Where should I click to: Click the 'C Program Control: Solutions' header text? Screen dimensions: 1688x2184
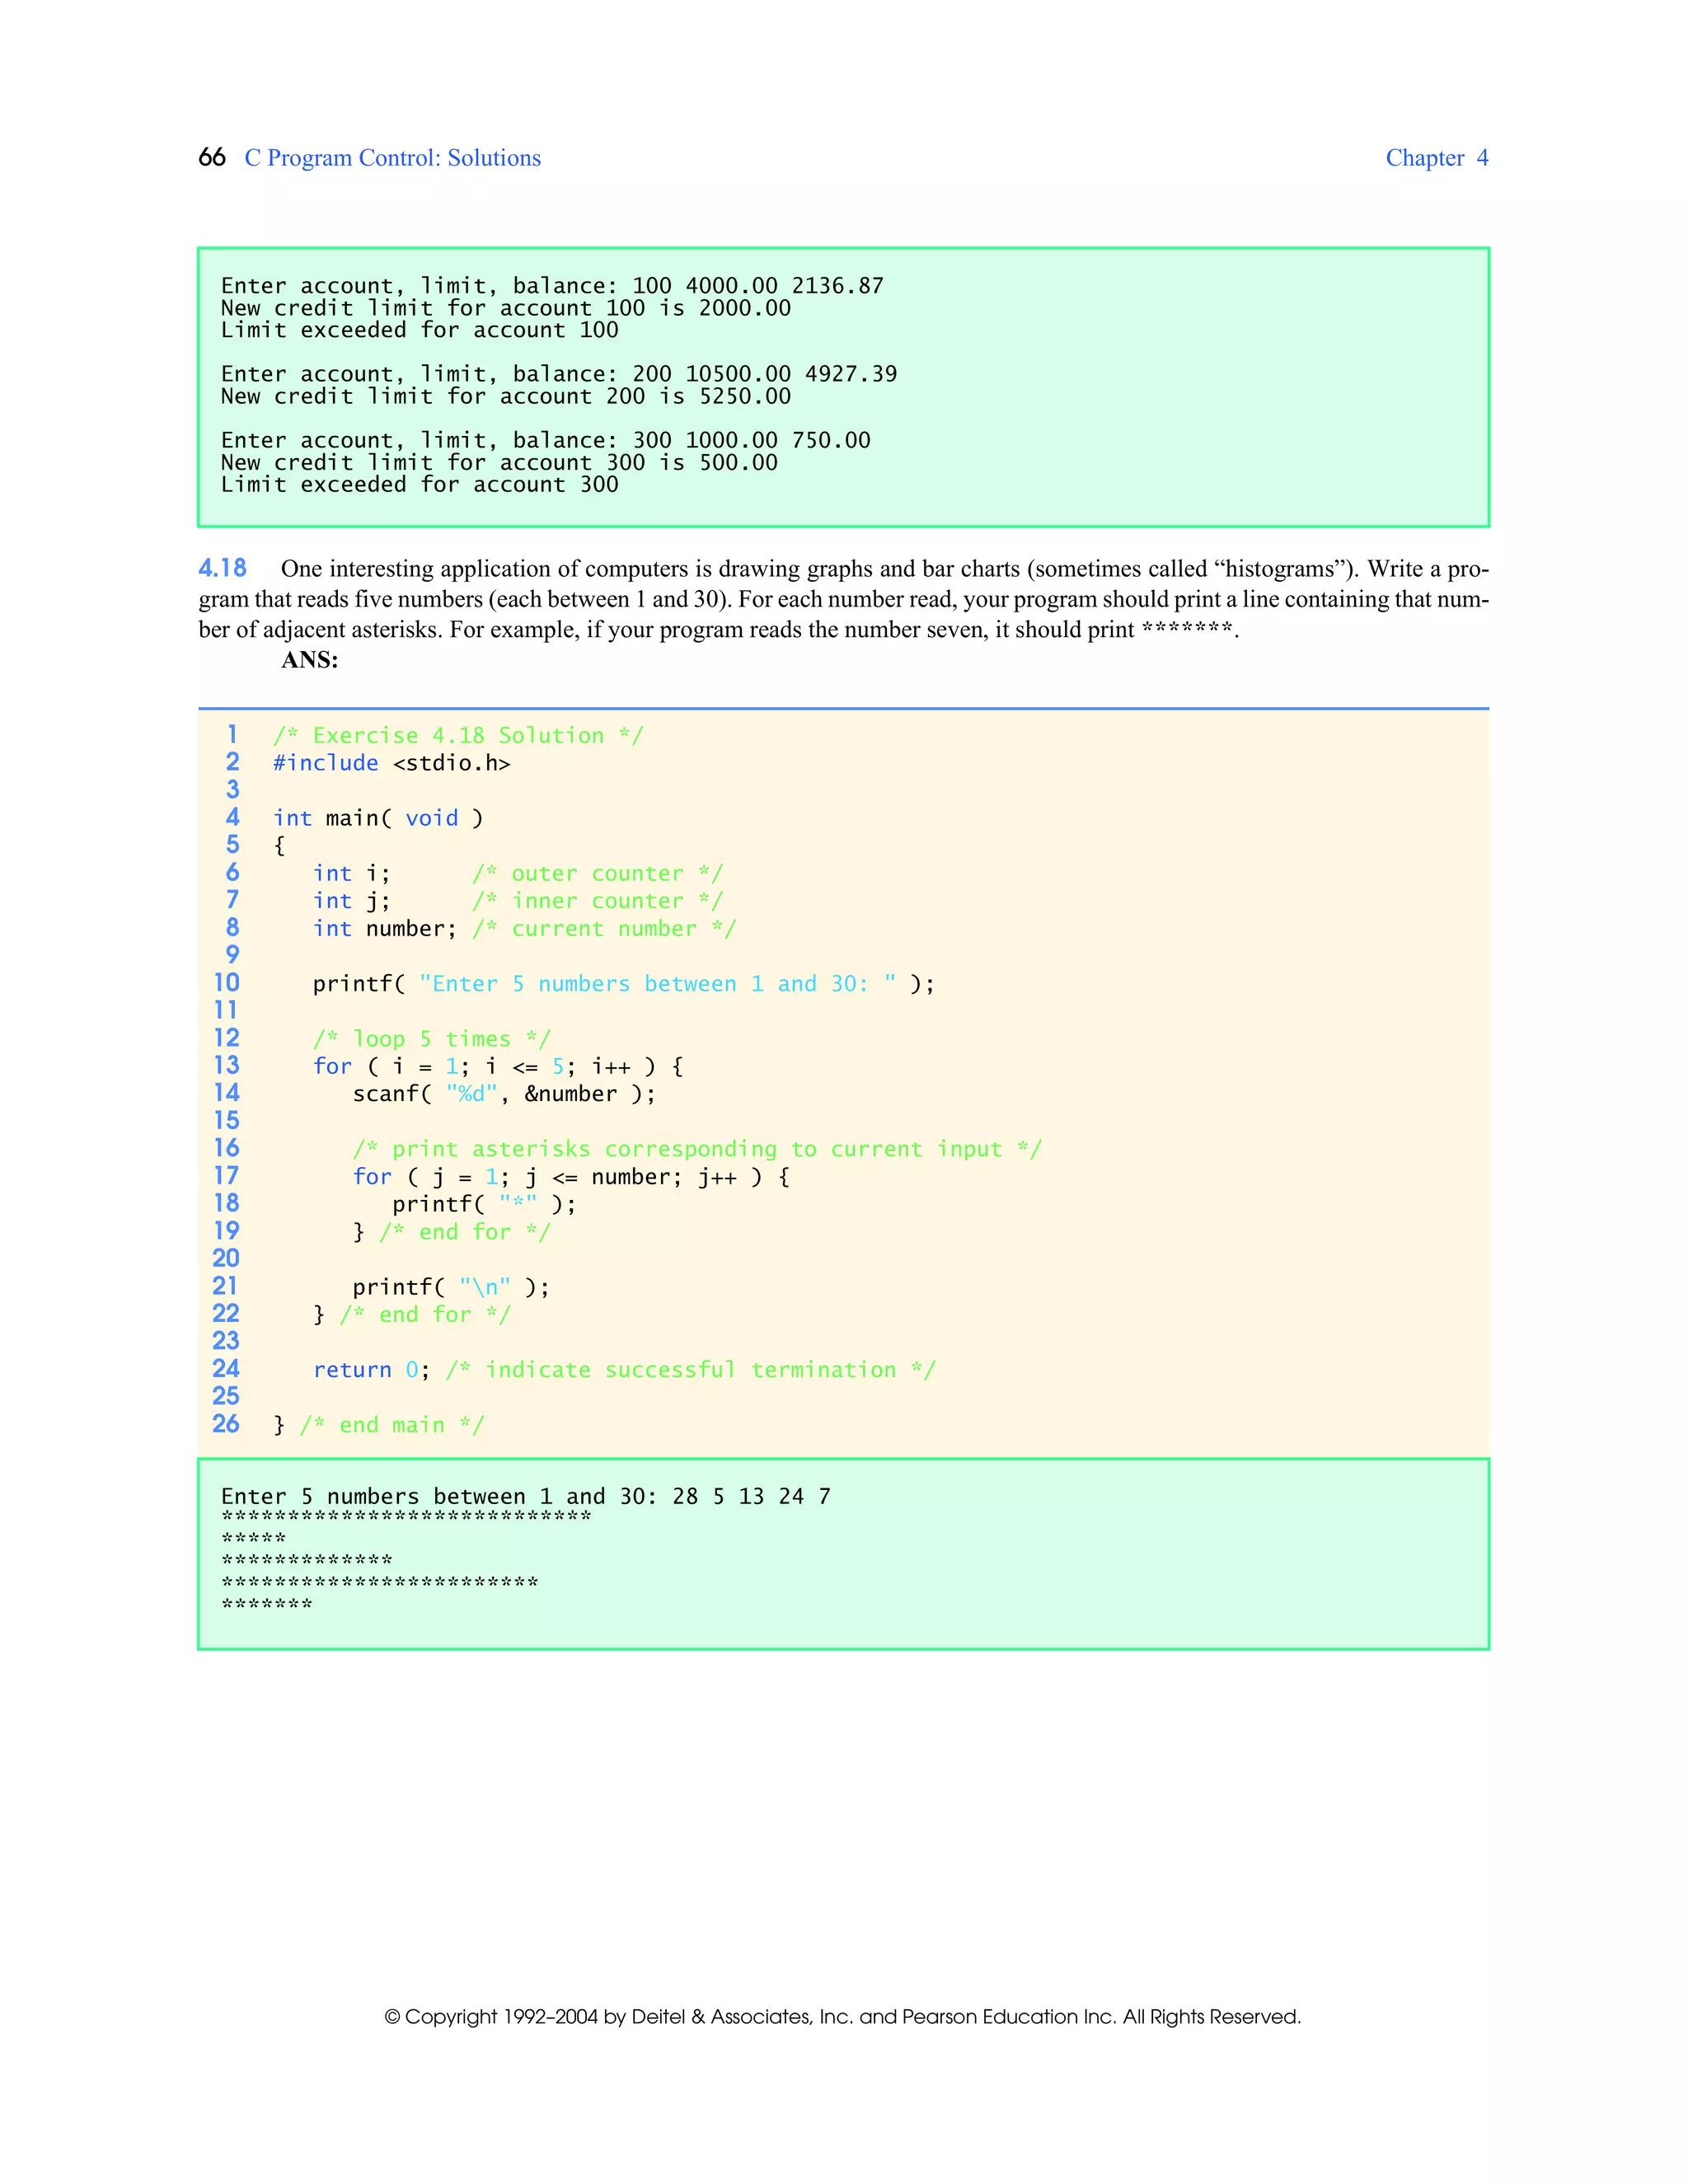click(x=392, y=158)
